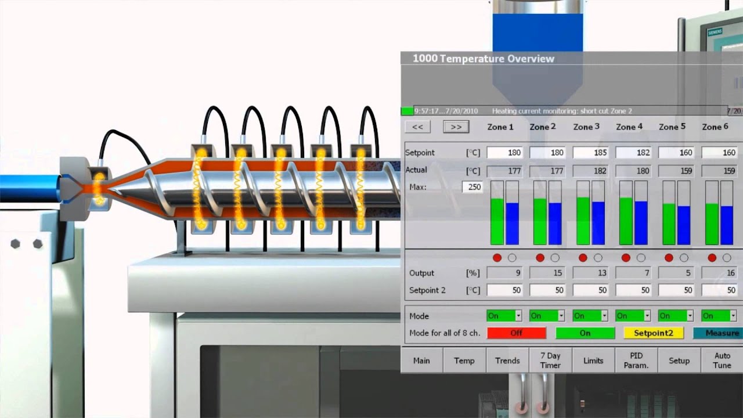Click Zone 1 Output value 9
743x418 pixels.
pos(504,273)
